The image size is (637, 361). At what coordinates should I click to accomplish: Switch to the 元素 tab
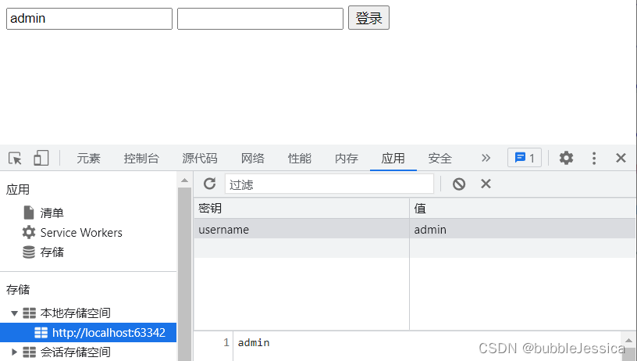pos(88,158)
